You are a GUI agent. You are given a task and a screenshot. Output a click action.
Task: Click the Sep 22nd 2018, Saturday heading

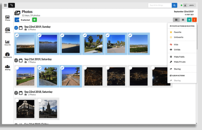pyautogui.click(x=38, y=92)
